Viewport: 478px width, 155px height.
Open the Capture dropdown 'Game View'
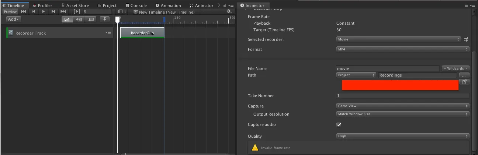pyautogui.click(x=403, y=106)
